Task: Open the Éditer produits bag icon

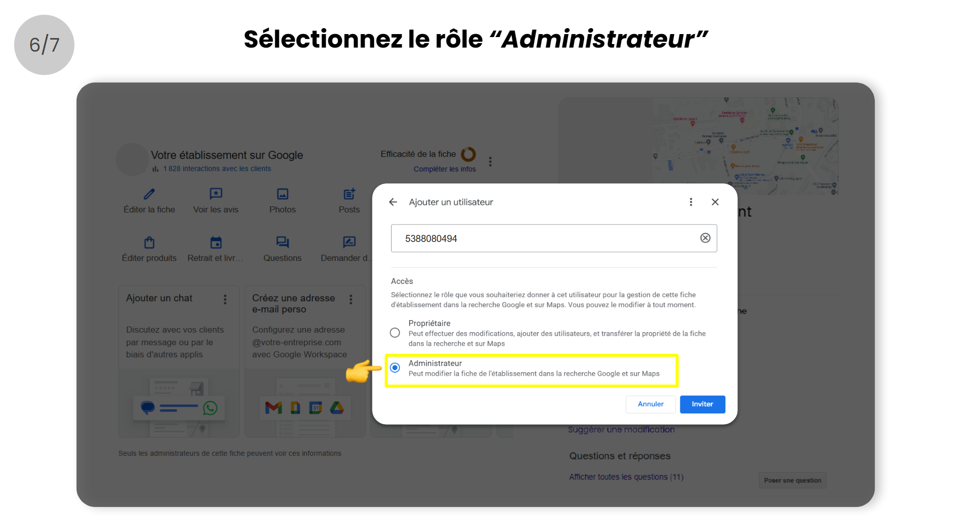Action: click(x=149, y=243)
